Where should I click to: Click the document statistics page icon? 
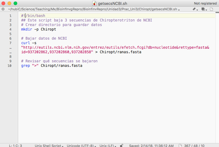(180, 145)
